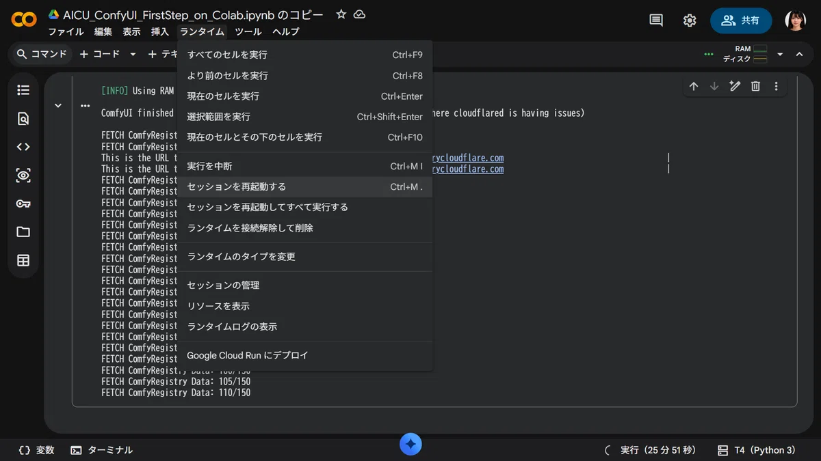This screenshot has height=461, width=821.
Task: Open the ツール menu
Action: point(248,31)
